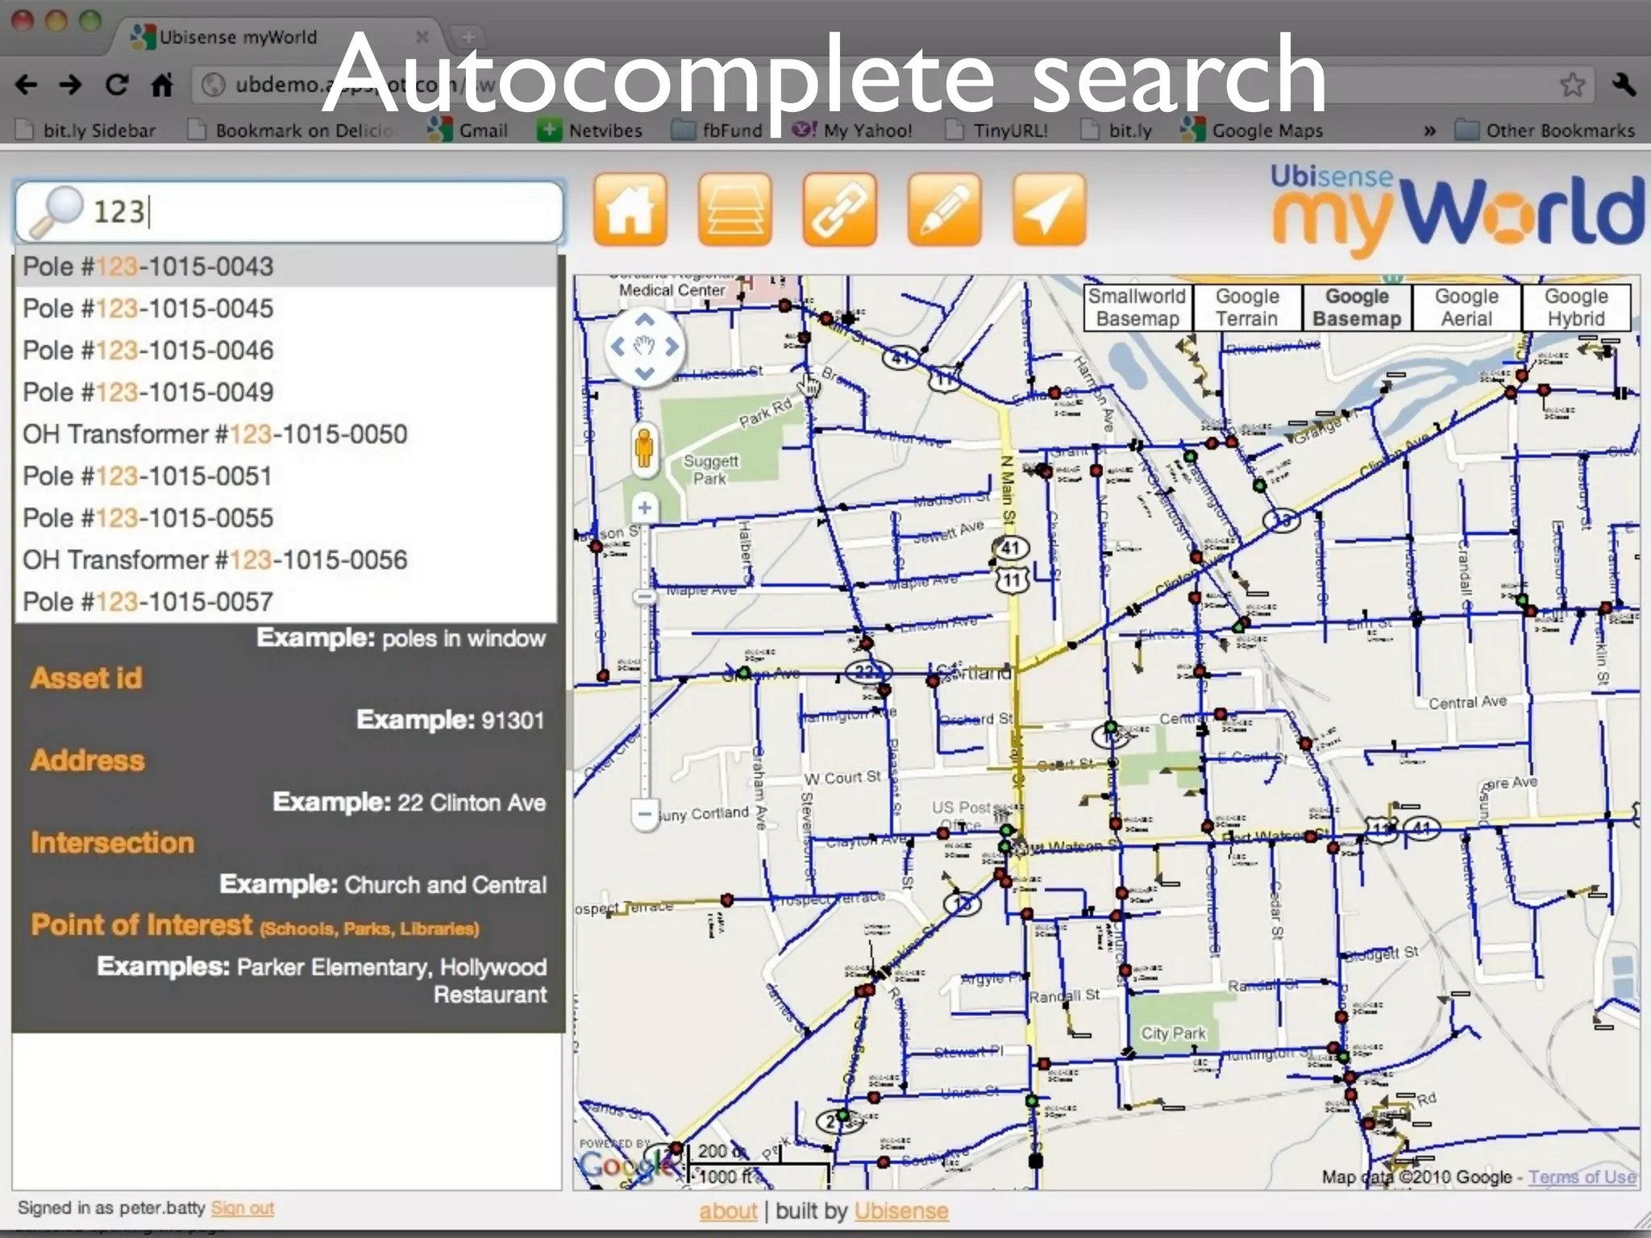Select OH Transformer #123-1015-0056
This screenshot has height=1238, width=1651.
pyautogui.click(x=285, y=560)
